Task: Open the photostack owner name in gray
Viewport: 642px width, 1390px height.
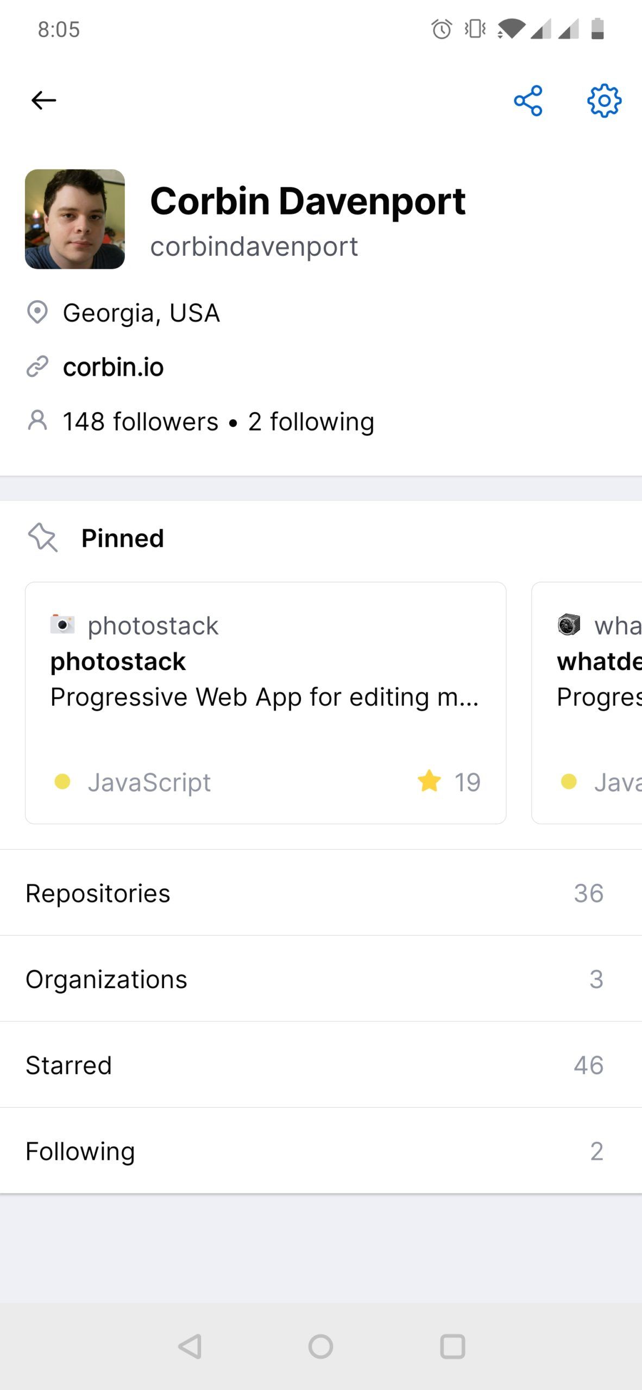Action: pyautogui.click(x=153, y=625)
